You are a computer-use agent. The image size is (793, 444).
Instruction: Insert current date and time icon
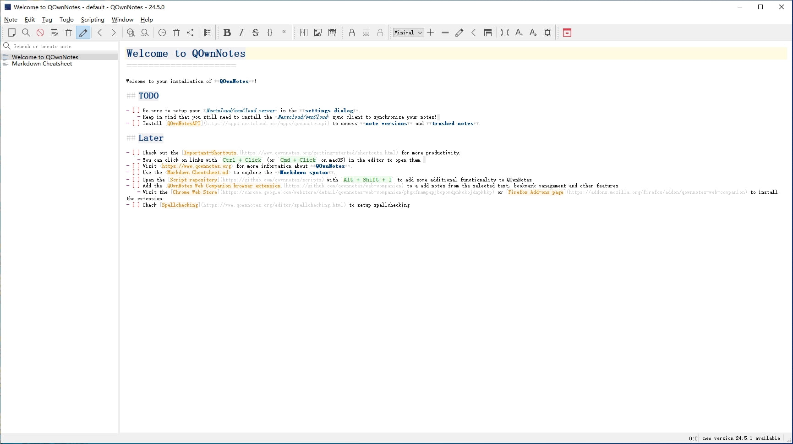point(332,33)
